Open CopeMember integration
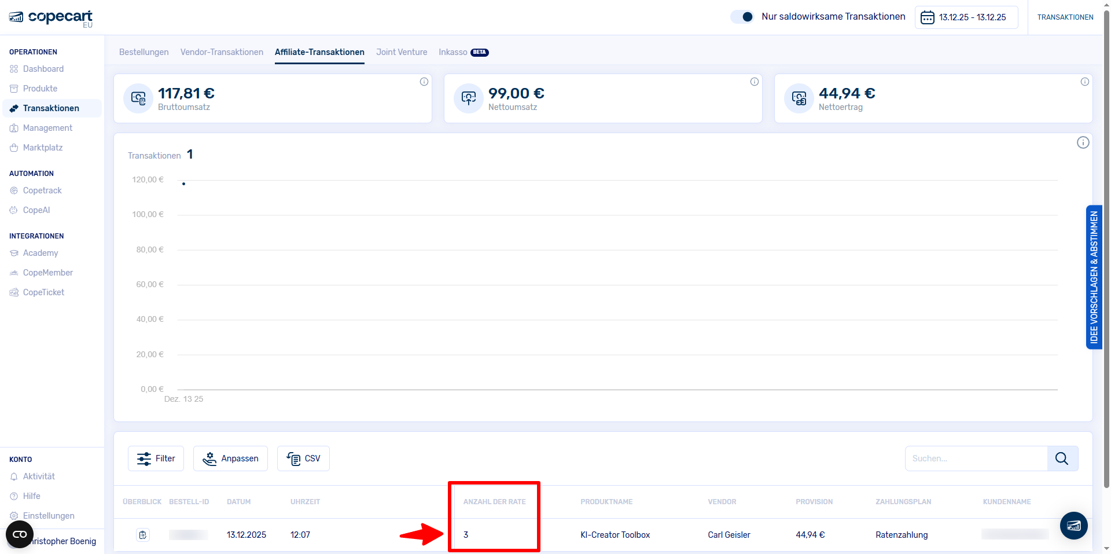The image size is (1111, 554). [48, 272]
